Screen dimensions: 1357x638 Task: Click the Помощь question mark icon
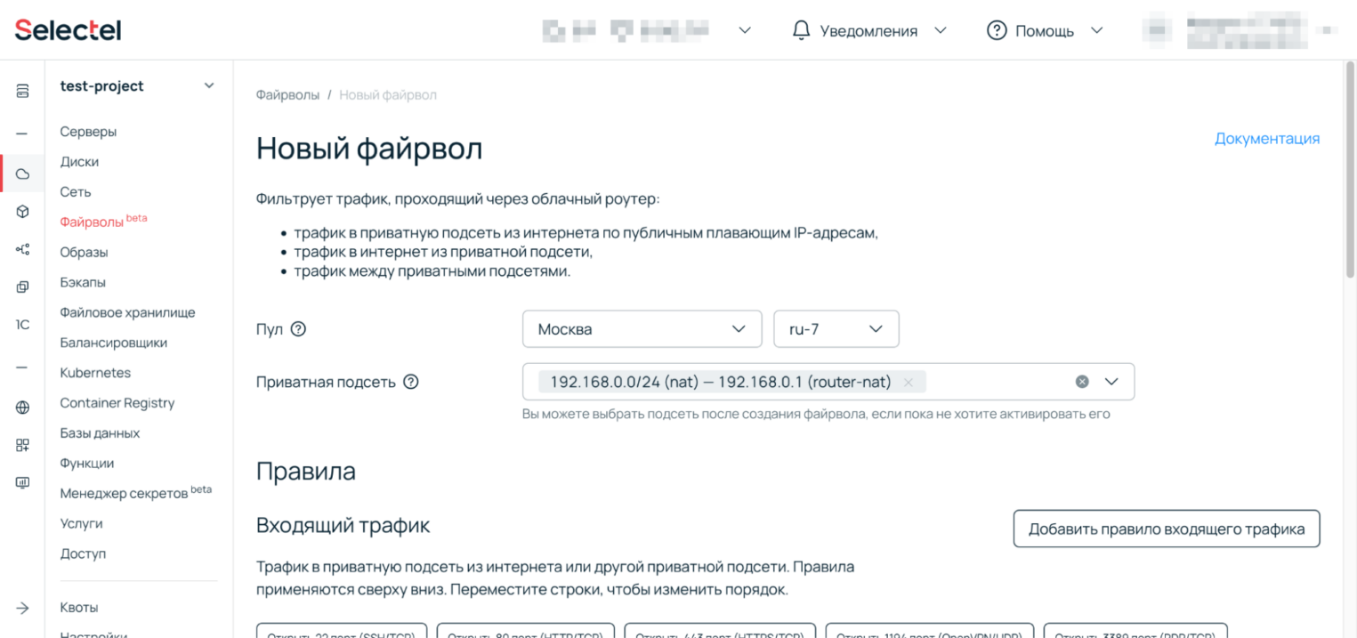(x=995, y=29)
